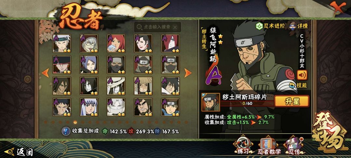Image resolution: width=351 pixels, height=158 pixels.
Task: Select the highlighted page indicator dot
Action: [x=75, y=122]
